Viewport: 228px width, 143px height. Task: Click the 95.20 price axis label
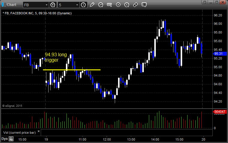[218, 58]
